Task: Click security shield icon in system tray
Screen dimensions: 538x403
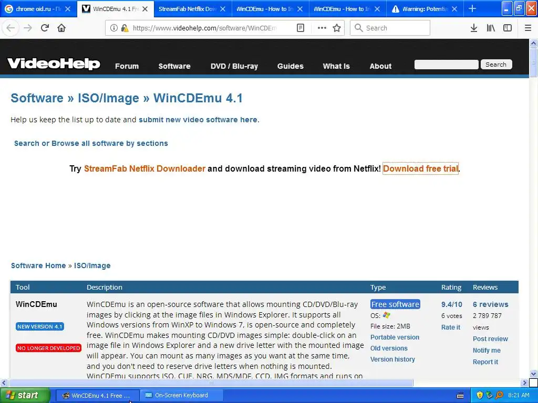Action: (x=480, y=395)
